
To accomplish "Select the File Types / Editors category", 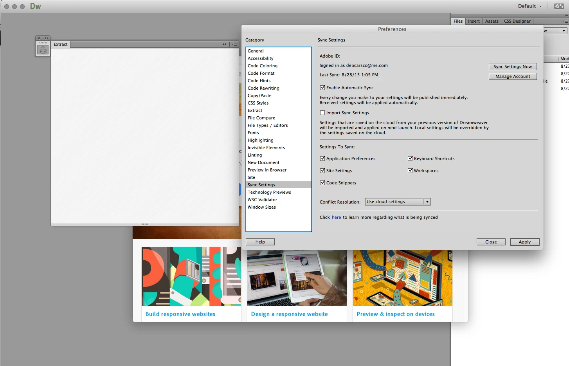I will [x=279, y=125].
